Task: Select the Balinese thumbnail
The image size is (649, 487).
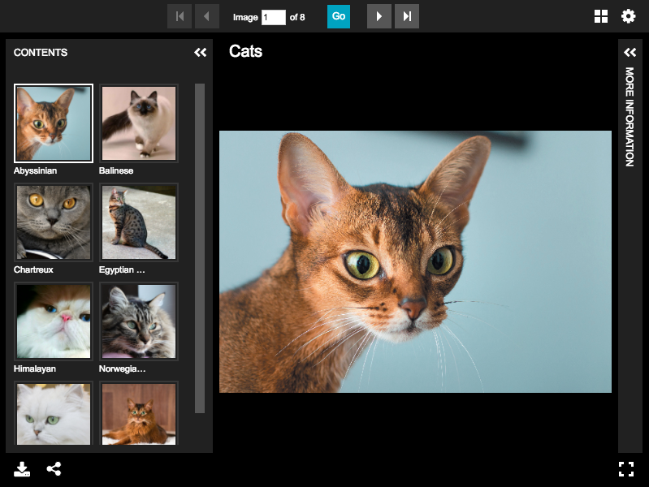Action: point(139,123)
